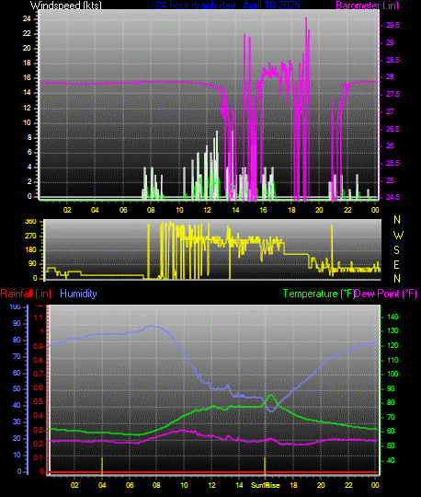Click the "27.5" barometer axis value

393,94
